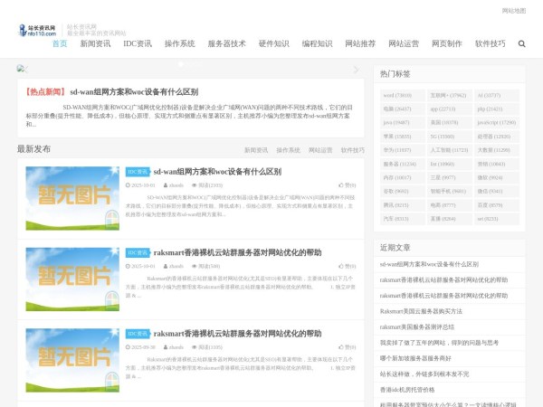Image resolution: width=543 pixels, height=407 pixels.
Task: Go to next carousel slide arrow
Action: click(356, 70)
